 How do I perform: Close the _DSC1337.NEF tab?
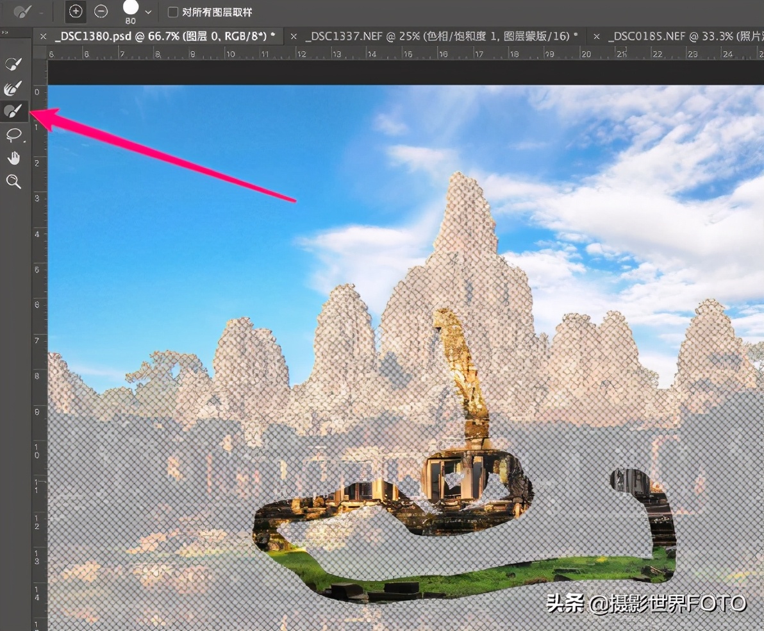click(x=294, y=37)
